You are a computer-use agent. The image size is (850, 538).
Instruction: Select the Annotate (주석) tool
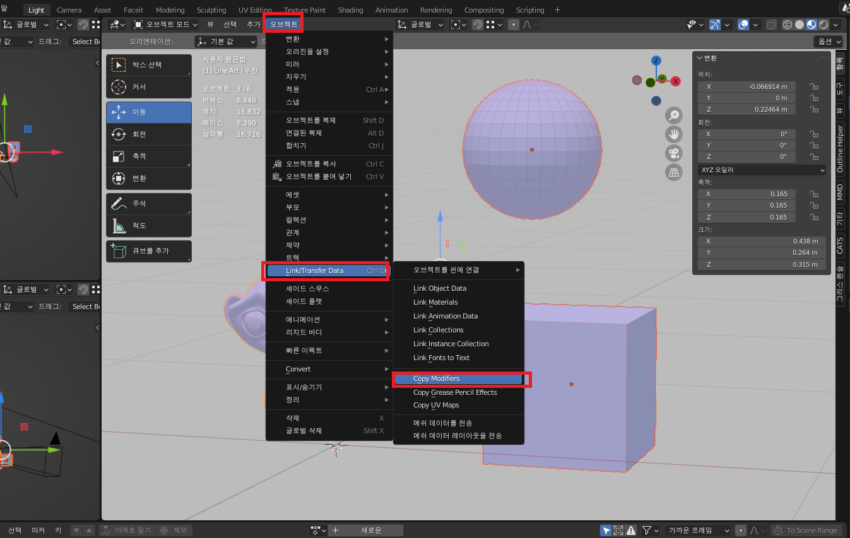pos(149,204)
